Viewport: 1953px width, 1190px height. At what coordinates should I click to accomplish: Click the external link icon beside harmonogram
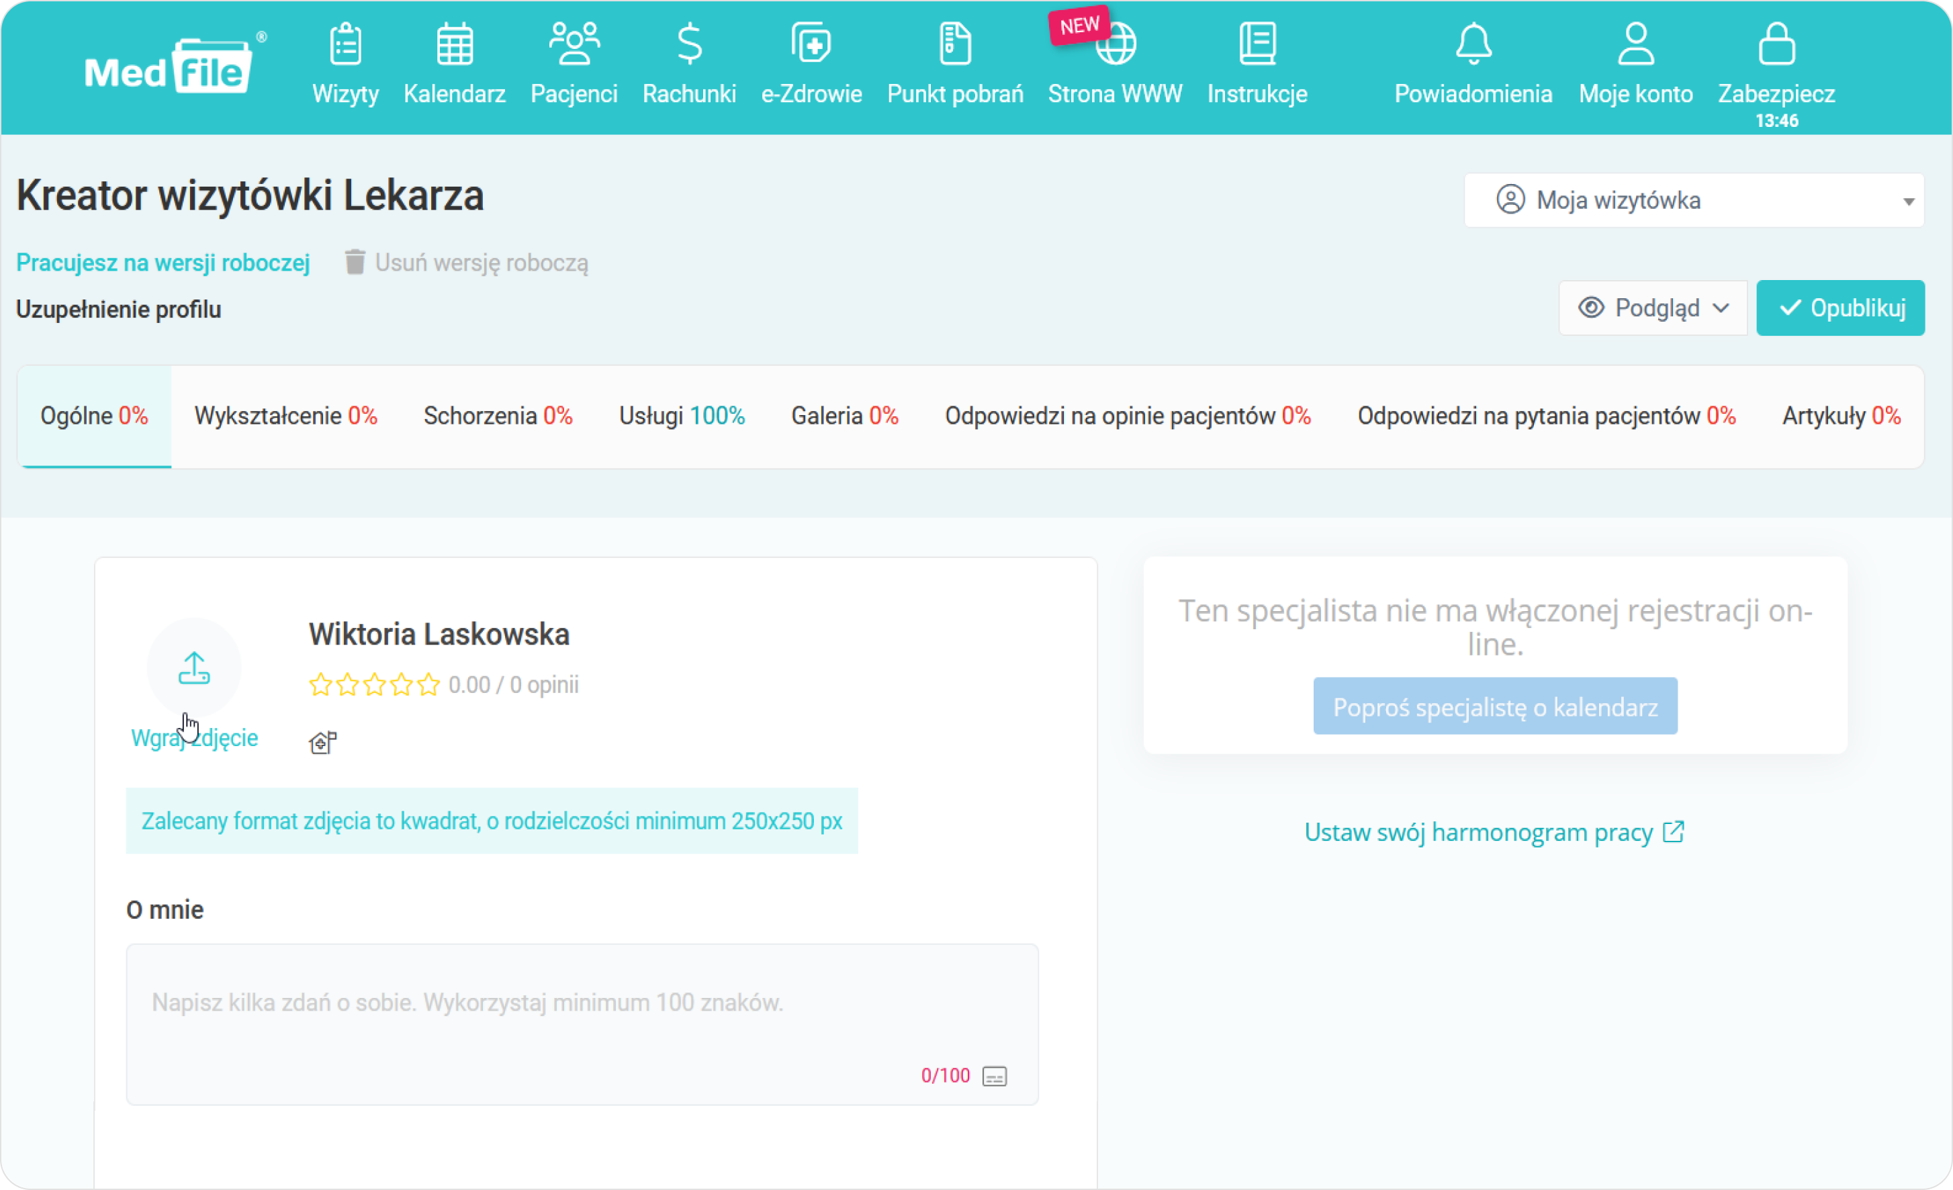click(x=1673, y=831)
